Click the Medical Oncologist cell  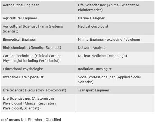tap(115, 29)
